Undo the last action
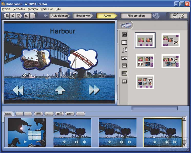The height and width of the screenshot is (153, 191). click(27, 16)
